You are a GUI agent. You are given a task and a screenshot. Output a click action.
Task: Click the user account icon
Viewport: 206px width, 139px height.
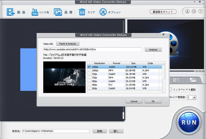187,11
